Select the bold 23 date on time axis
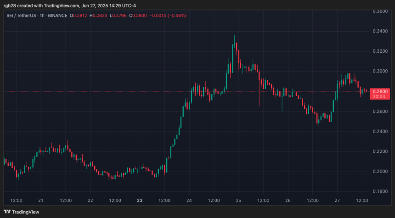Screen dimensions: 395x218 point(140,201)
